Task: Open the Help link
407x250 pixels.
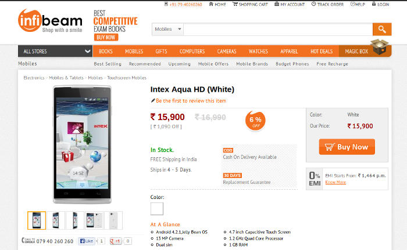Action: [358, 5]
